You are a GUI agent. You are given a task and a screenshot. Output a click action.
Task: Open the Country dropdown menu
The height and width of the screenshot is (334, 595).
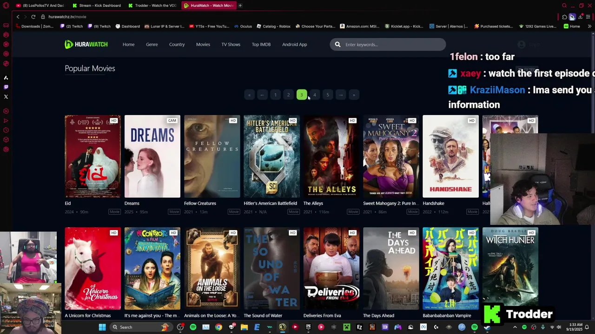coord(177,45)
